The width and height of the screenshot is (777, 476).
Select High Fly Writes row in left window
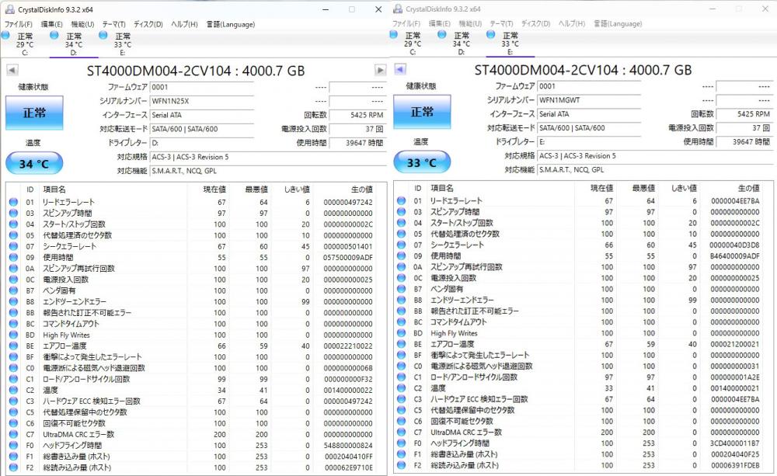pyautogui.click(x=197, y=335)
